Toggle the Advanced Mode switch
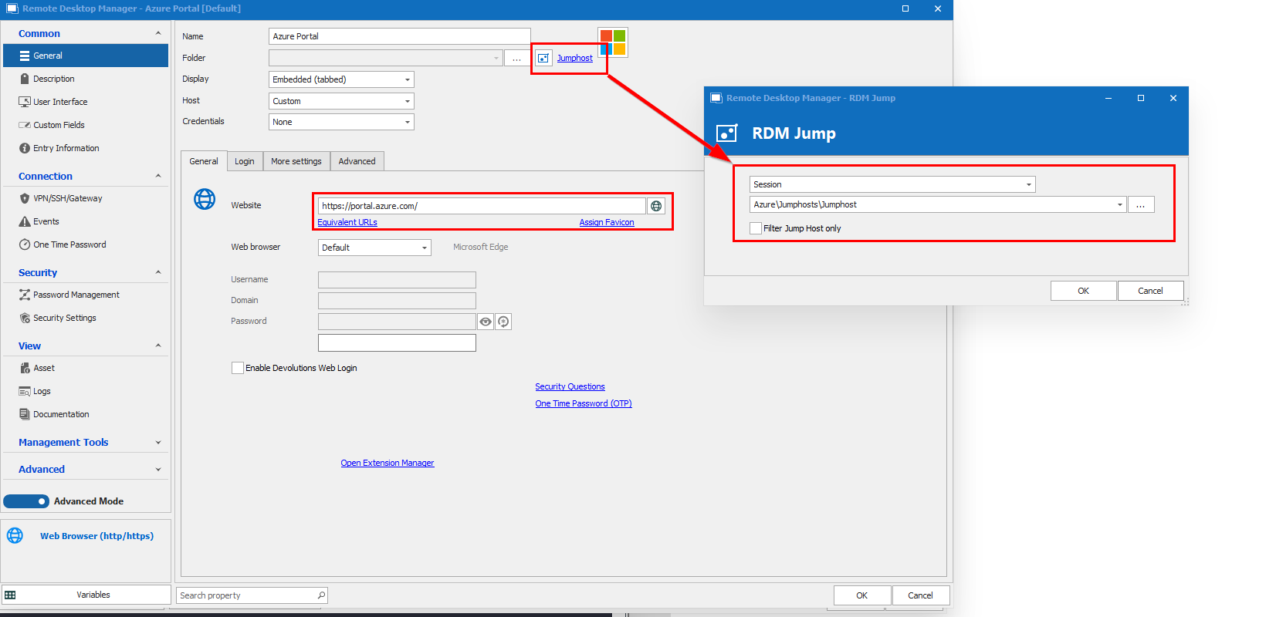 [x=26, y=501]
